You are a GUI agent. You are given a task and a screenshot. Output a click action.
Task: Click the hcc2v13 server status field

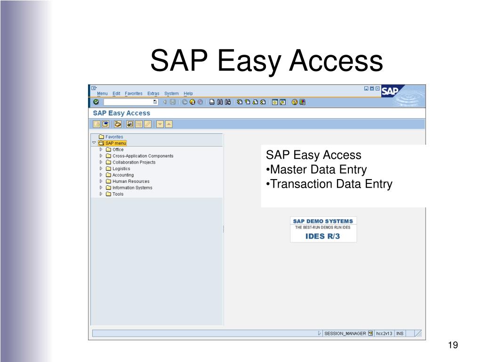click(384, 333)
